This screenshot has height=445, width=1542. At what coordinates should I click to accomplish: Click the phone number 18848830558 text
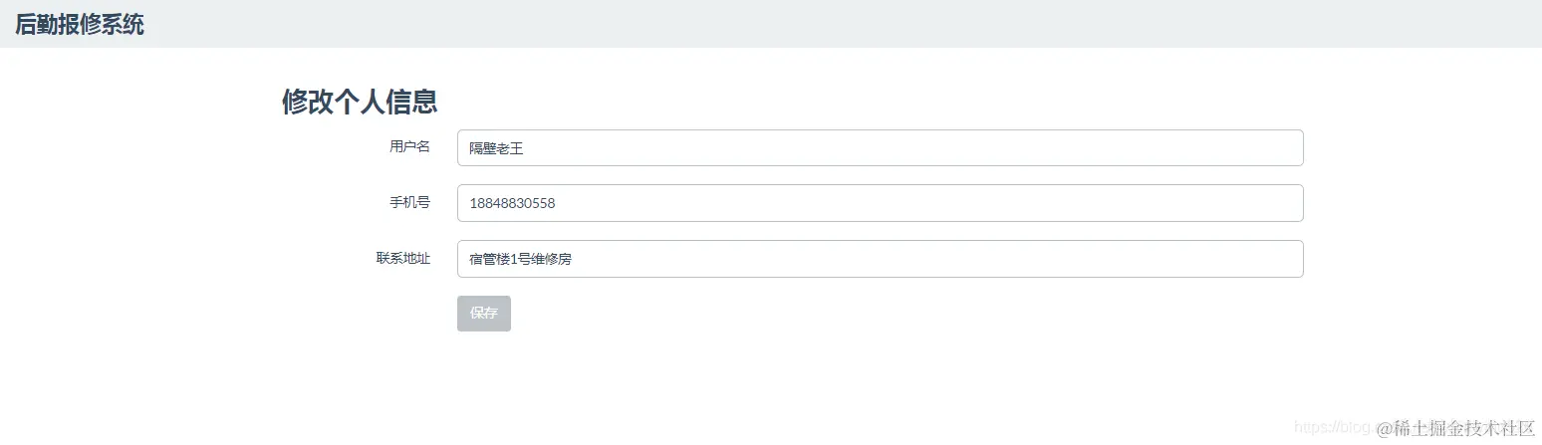pos(512,203)
